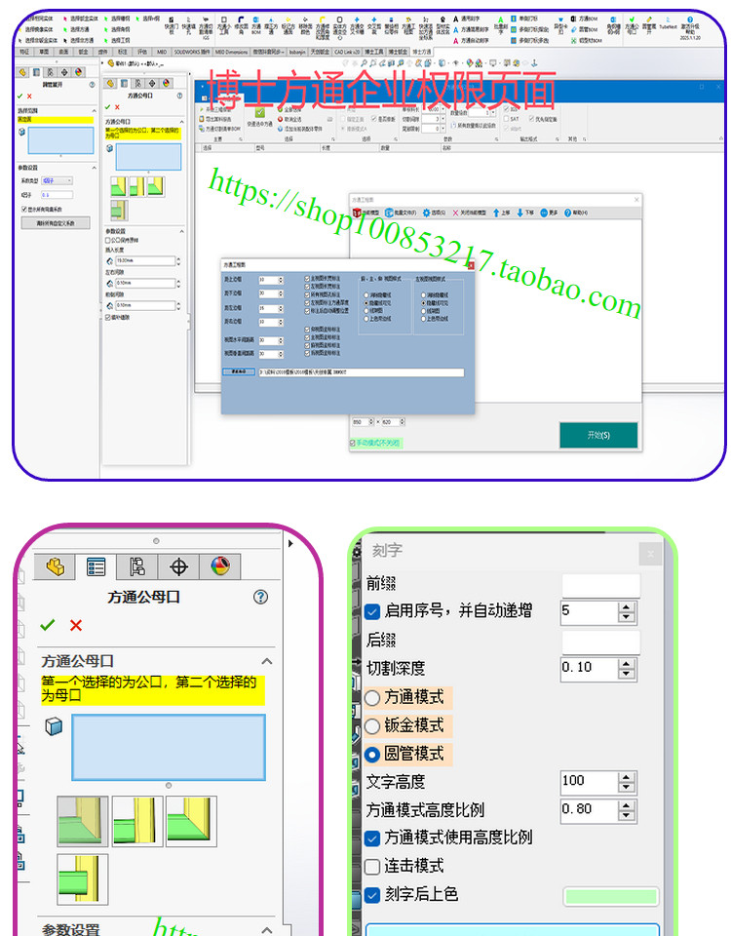Switch to 博士工具 ribbon tab
731x936 pixels.
(374, 52)
